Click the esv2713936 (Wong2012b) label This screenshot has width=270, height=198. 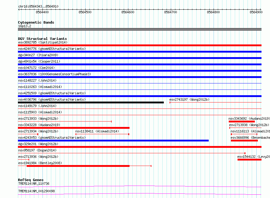38,157
